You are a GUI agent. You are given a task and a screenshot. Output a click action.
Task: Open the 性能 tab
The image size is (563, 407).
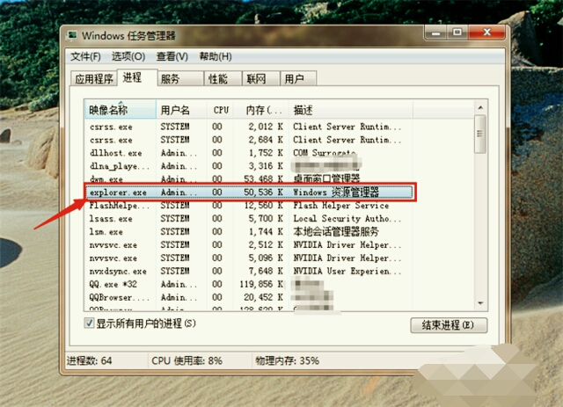point(223,78)
